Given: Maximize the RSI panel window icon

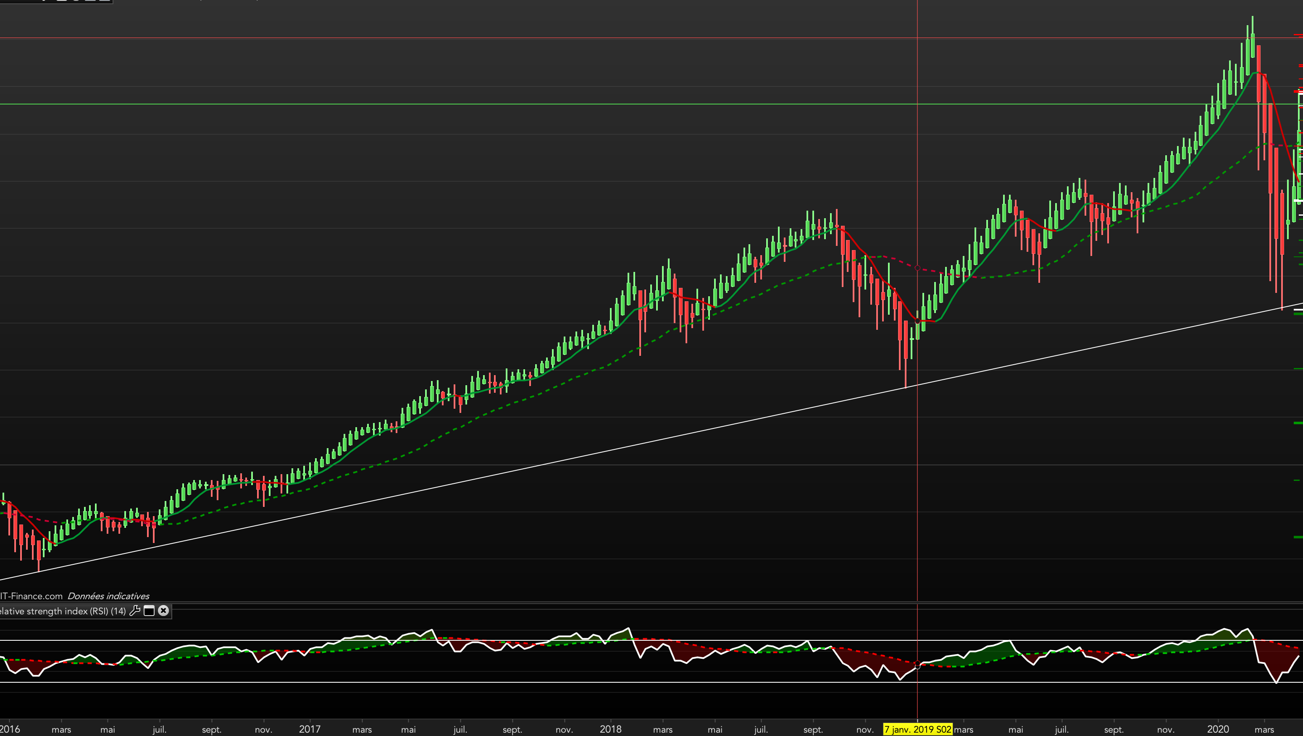Looking at the screenshot, I should 149,611.
